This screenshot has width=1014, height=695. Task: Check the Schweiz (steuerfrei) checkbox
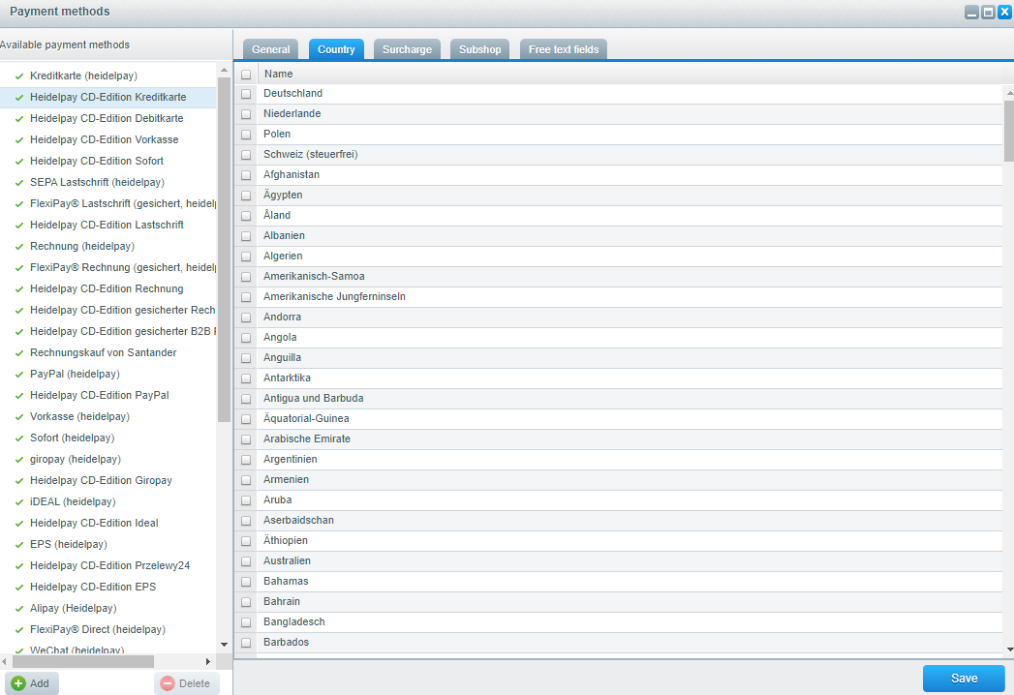tap(246, 155)
